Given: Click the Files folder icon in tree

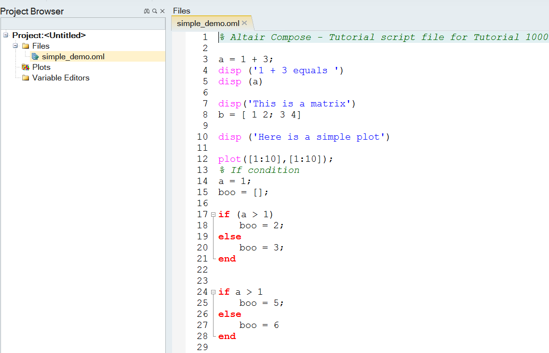Looking at the screenshot, I should (x=26, y=46).
